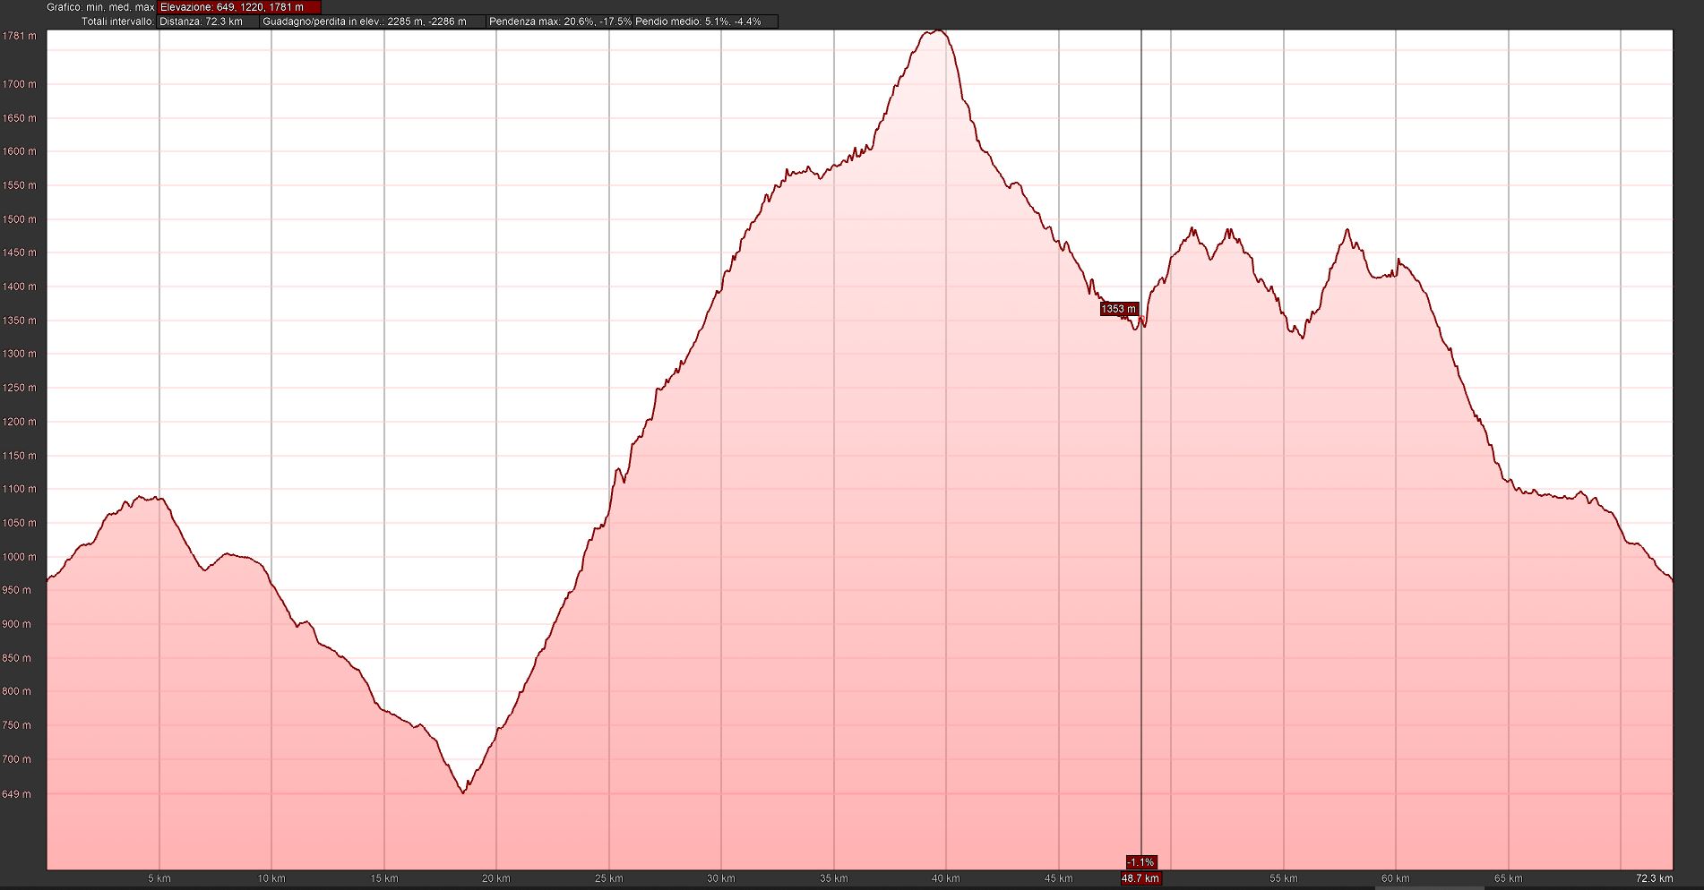Click the 649 m minimum elevation axis label
The height and width of the screenshot is (890, 1704).
16,794
